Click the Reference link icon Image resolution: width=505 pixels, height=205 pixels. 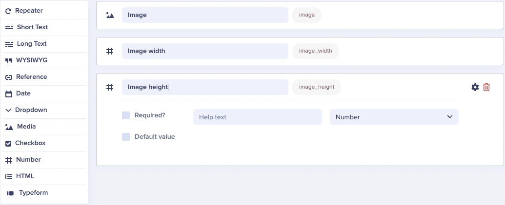pyautogui.click(x=8, y=77)
